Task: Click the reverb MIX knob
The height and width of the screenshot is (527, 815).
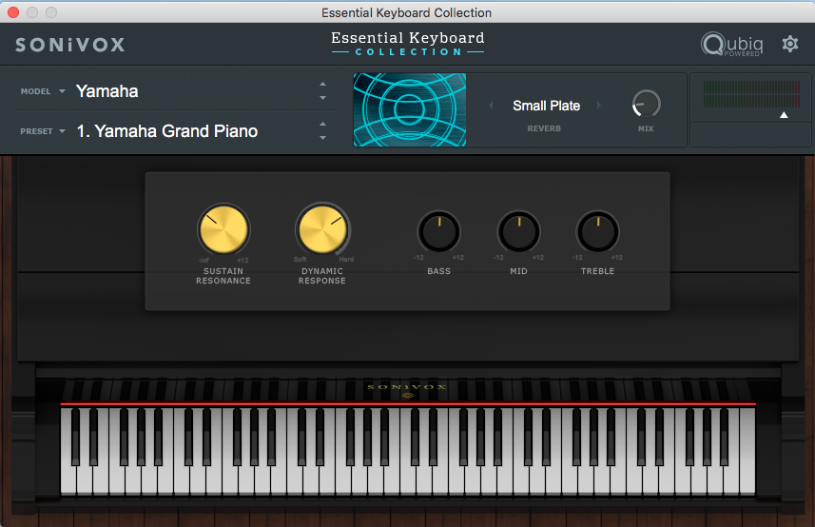Action: (x=647, y=104)
